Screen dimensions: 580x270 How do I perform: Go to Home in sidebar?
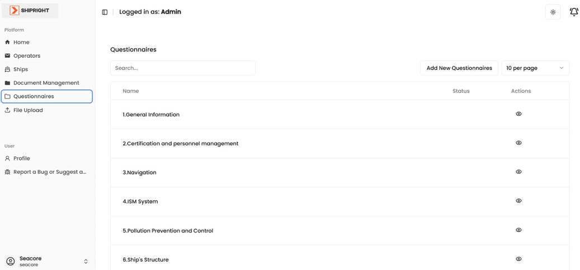pyautogui.click(x=21, y=42)
